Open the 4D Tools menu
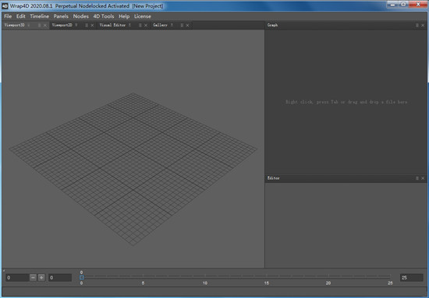Image resolution: width=429 pixels, height=298 pixels. [x=104, y=16]
